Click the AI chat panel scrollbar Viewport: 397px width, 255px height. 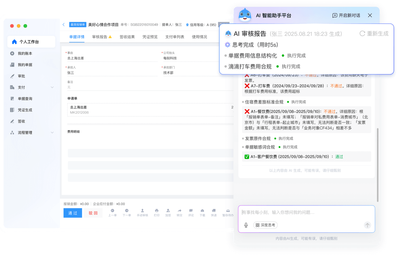[x=377, y=165]
